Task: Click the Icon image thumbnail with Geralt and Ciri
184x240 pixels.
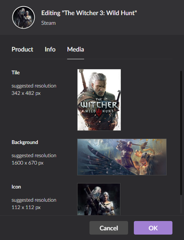Action: pyautogui.click(x=99, y=199)
